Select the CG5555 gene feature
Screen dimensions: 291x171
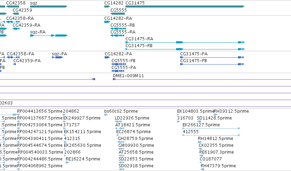point(118,14)
